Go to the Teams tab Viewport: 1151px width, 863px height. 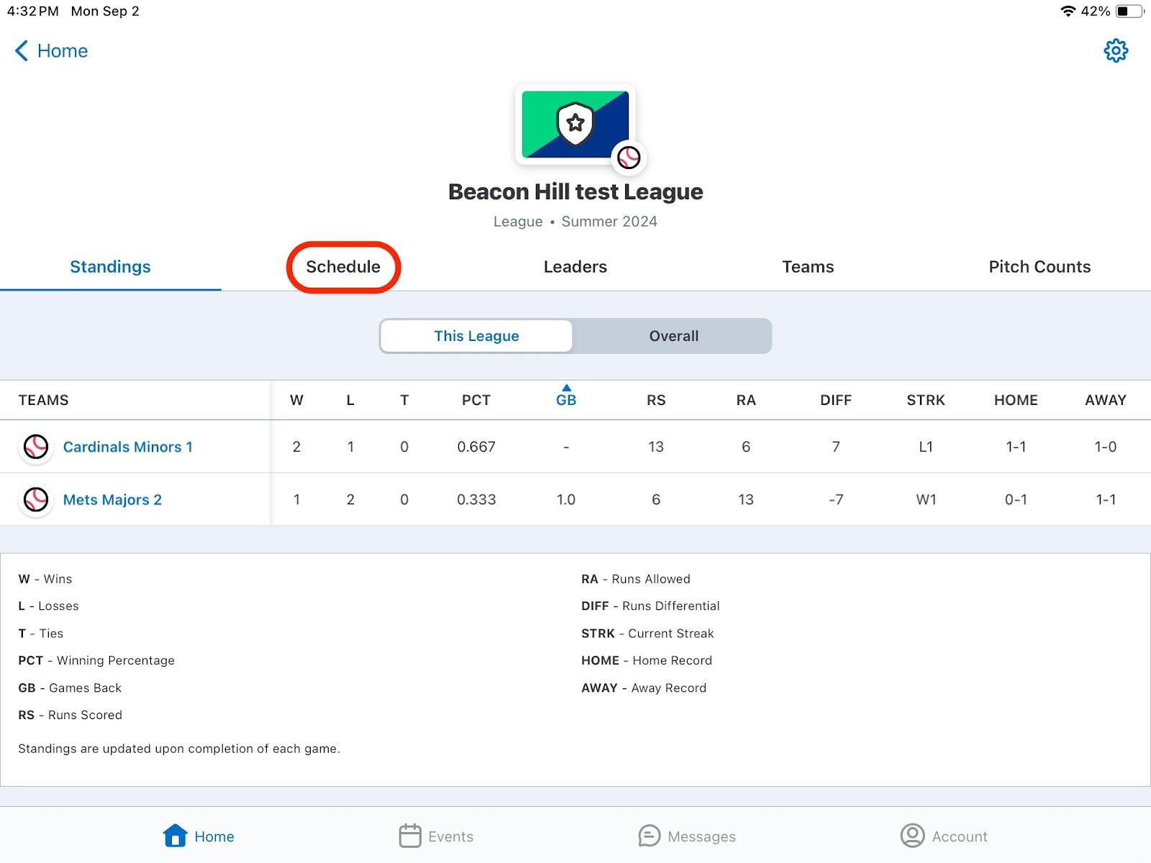808,267
